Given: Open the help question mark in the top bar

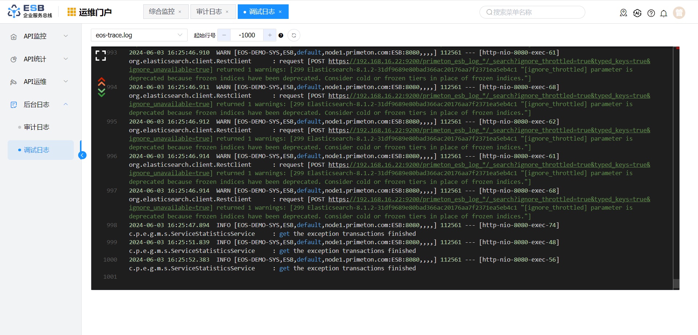Looking at the screenshot, I should [651, 13].
